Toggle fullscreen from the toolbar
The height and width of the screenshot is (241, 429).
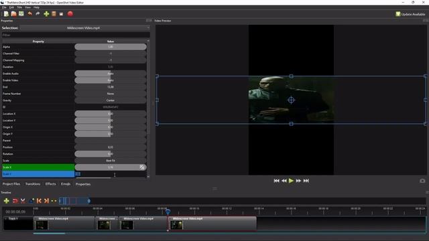click(61, 14)
